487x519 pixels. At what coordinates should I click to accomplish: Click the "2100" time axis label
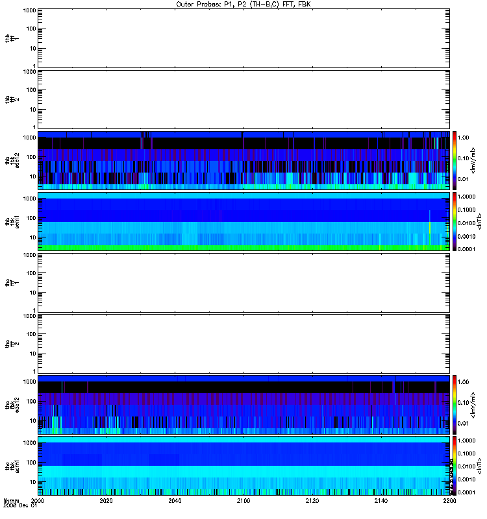point(243,500)
